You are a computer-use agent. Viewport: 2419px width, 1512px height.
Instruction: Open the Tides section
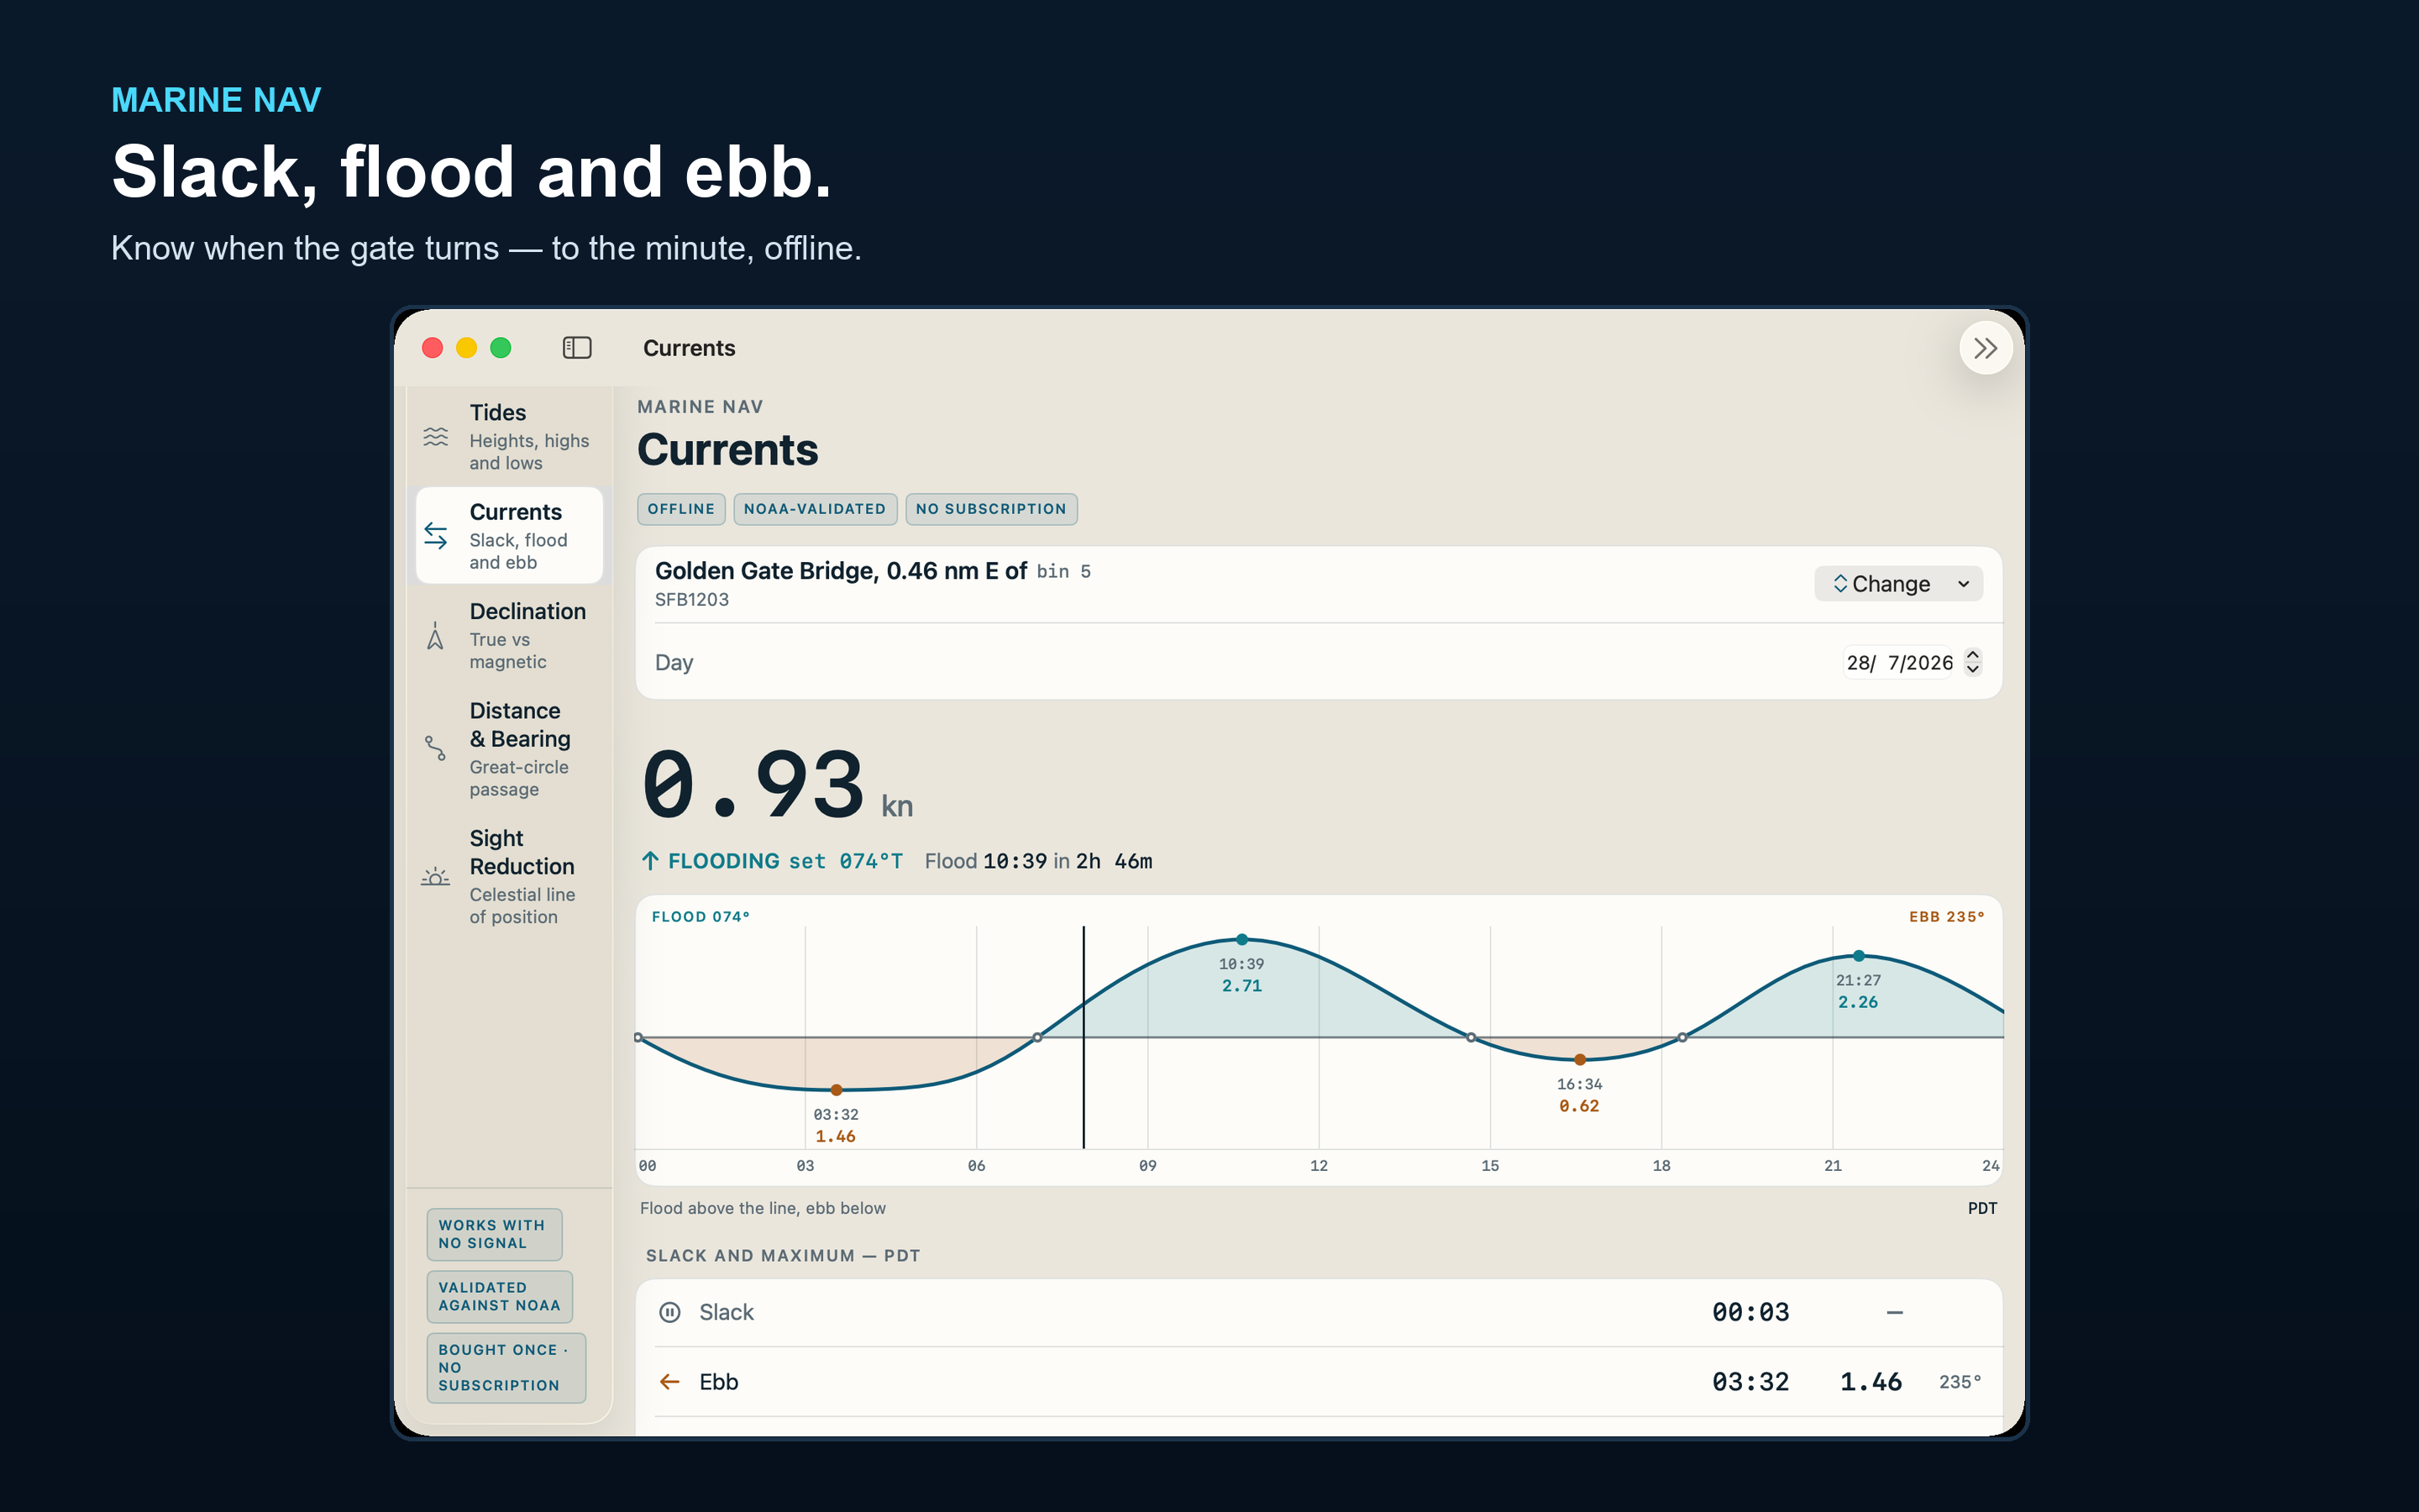click(x=509, y=437)
